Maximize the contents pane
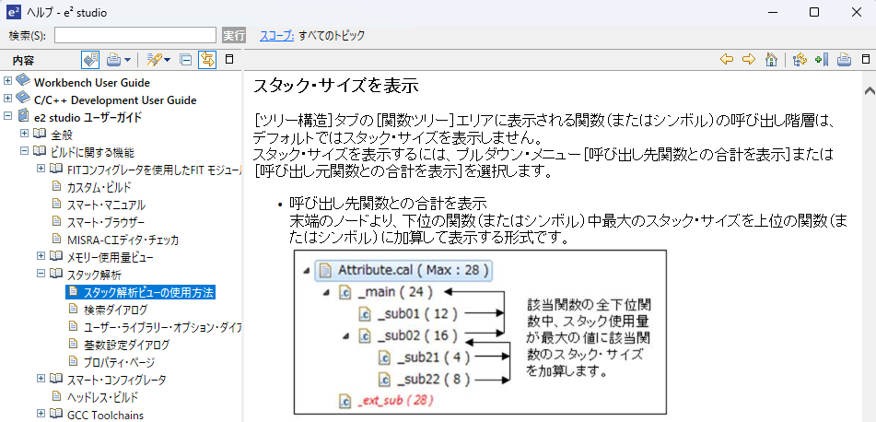Screen dimensions: 876x422 (x=229, y=59)
